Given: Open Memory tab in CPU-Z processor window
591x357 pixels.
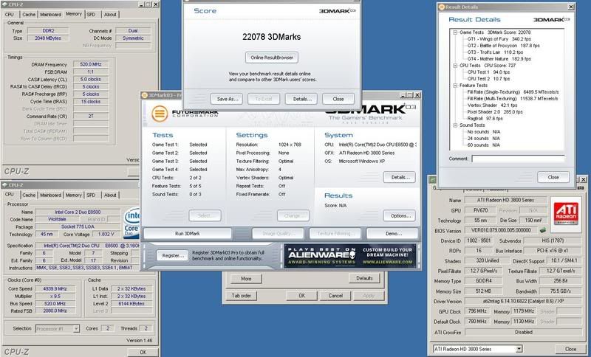Looking at the screenshot, I should tap(73, 195).
